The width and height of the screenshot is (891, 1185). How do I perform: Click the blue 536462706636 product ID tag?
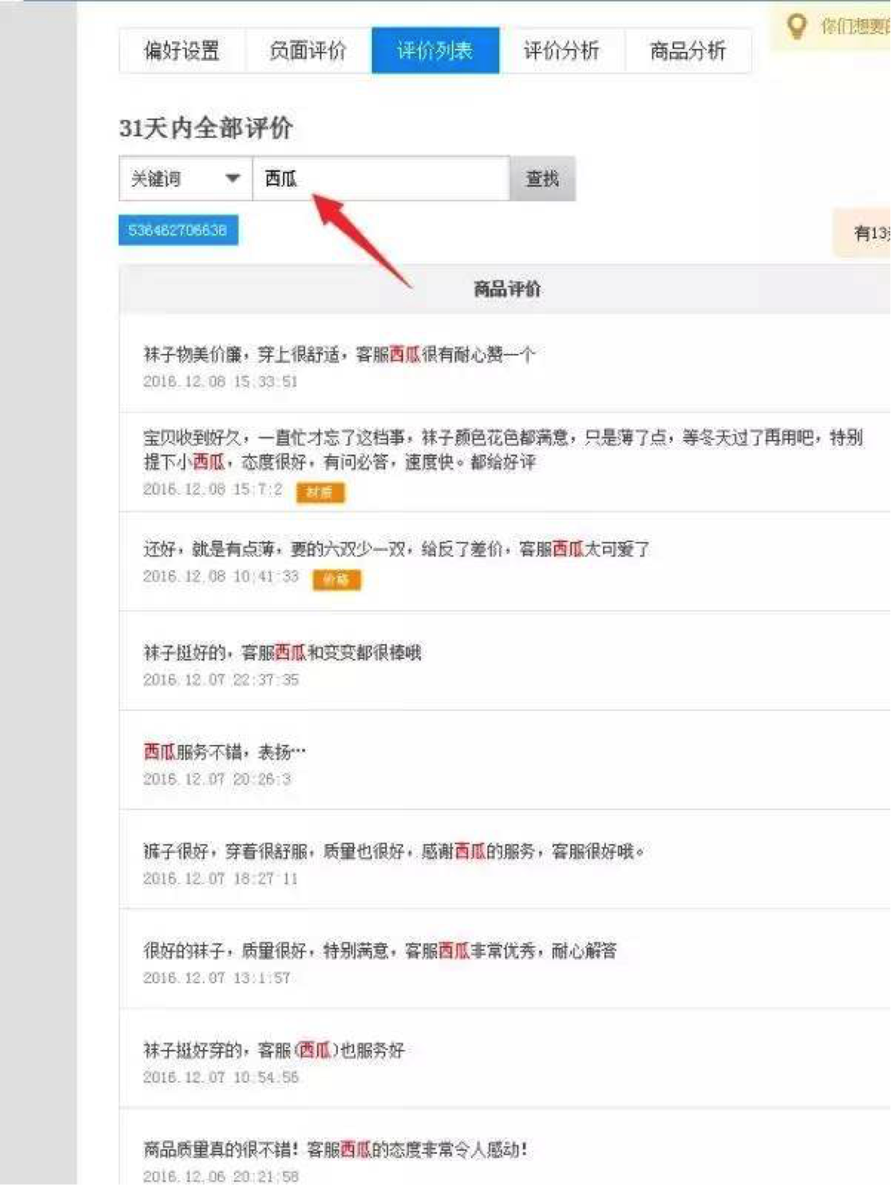(178, 230)
